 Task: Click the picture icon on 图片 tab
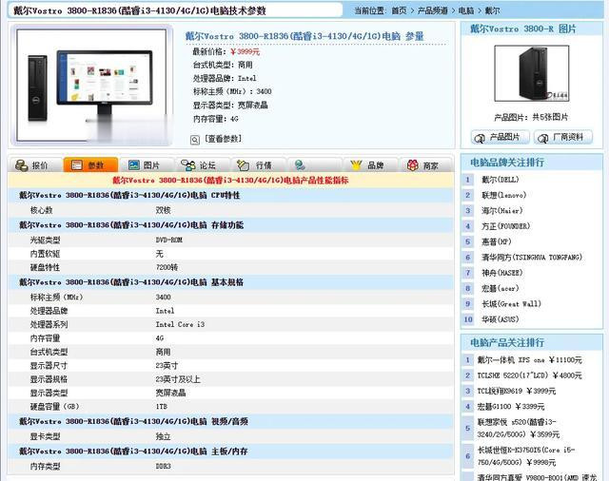(134, 165)
